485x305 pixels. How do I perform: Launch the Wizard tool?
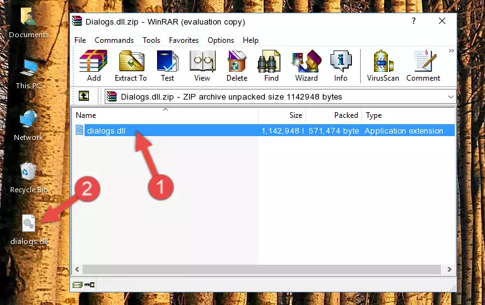click(x=307, y=66)
